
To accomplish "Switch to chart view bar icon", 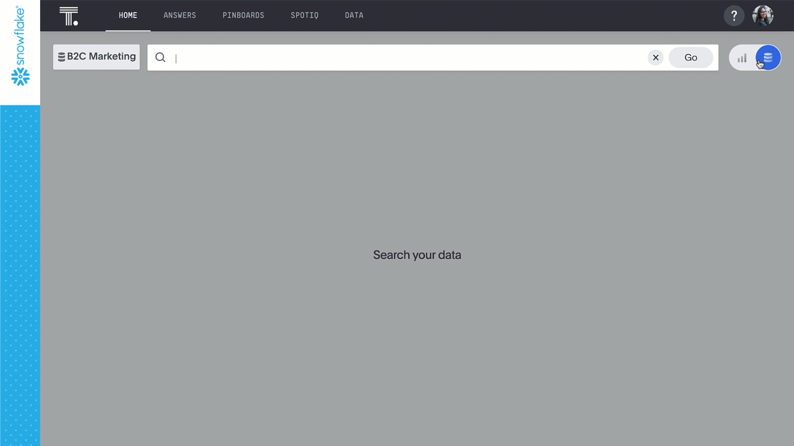I will 742,58.
